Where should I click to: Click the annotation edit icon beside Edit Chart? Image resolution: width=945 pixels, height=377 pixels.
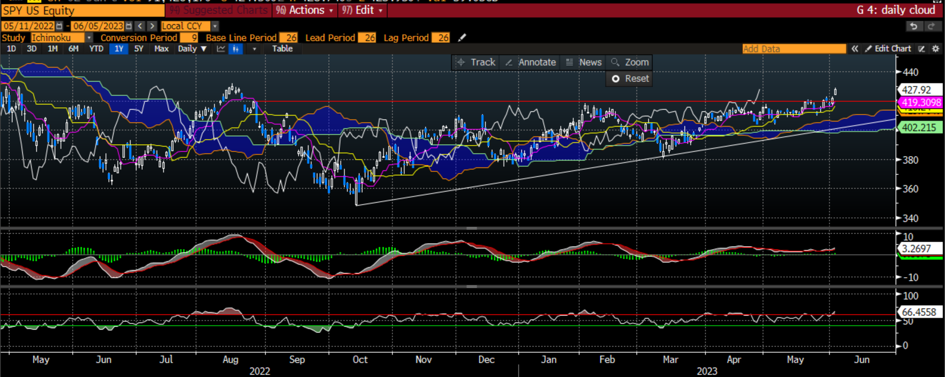pyautogui.click(x=921, y=49)
